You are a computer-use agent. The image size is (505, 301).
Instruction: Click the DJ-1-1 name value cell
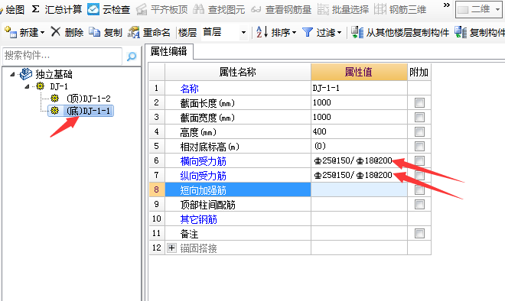pyautogui.click(x=359, y=88)
